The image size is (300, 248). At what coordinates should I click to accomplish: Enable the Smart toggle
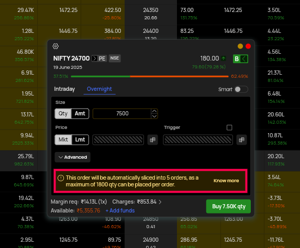(x=241, y=89)
